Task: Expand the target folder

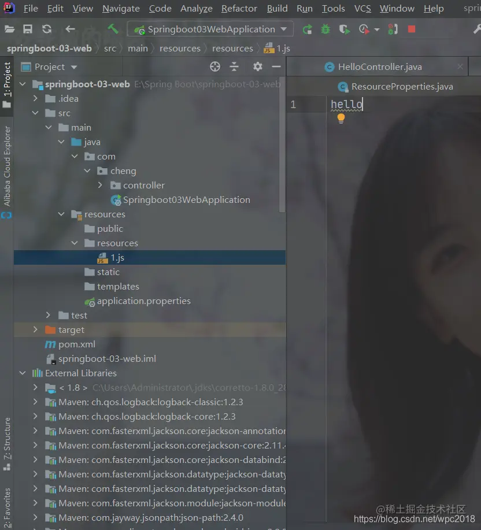Action: click(x=35, y=330)
